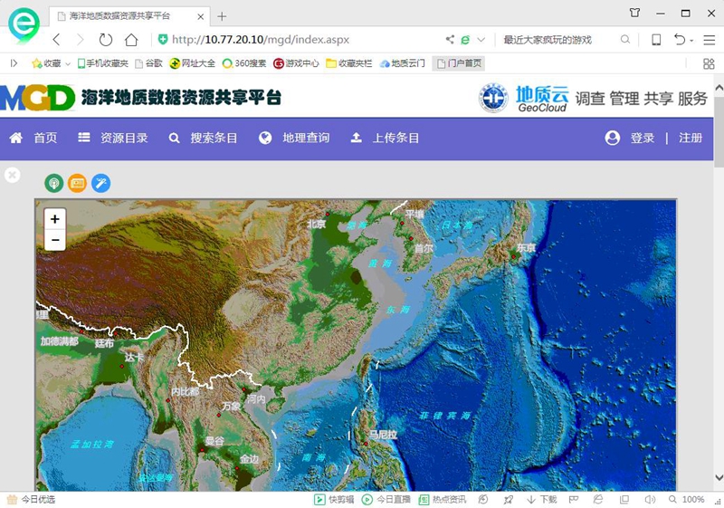Click the browser back arrow
This screenshot has width=724, height=508.
[x=56, y=40]
